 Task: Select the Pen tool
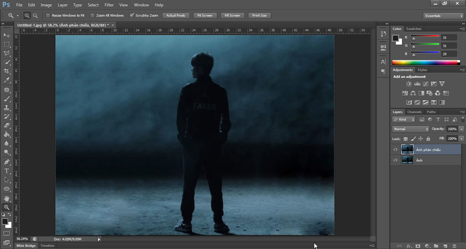click(6, 162)
